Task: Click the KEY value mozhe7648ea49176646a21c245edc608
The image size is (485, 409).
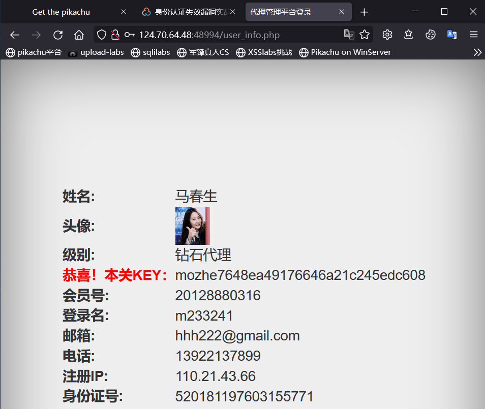Action: (300, 275)
